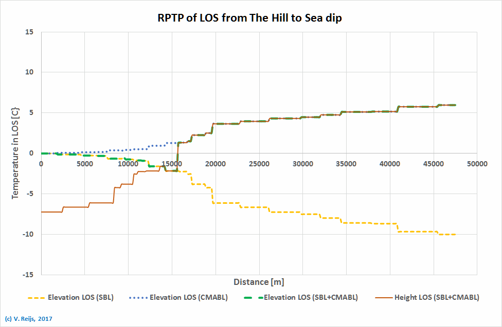Image resolution: width=502 pixels, height=327 pixels.
Task: Click the '(c) V. Reijs, 2017' copyright text
Action: tap(28, 319)
